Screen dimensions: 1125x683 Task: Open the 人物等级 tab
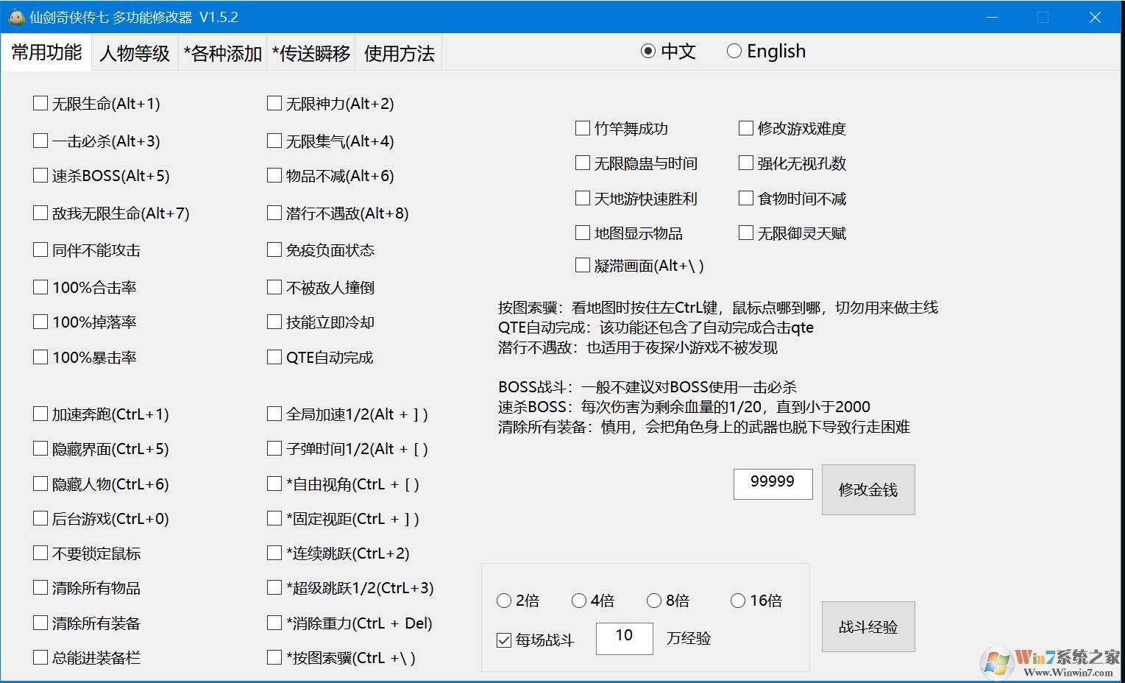(x=133, y=52)
